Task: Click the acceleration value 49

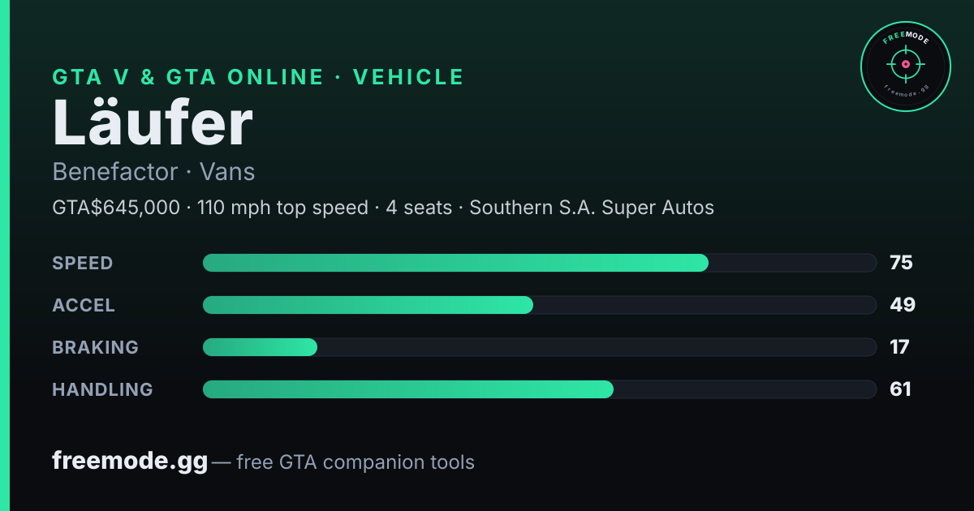Action: (x=903, y=305)
